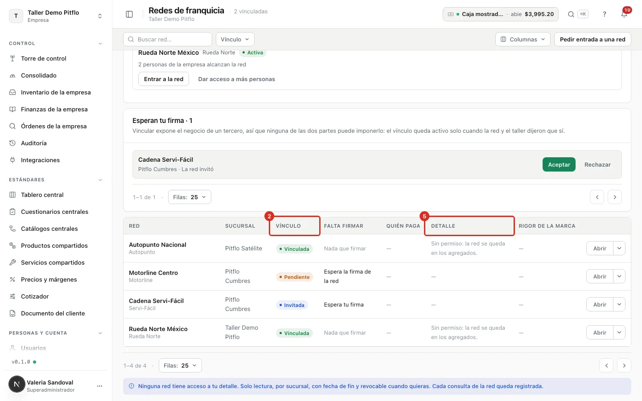642x401 pixels.
Task: Click the Auditoría history icon
Action: [12, 143]
